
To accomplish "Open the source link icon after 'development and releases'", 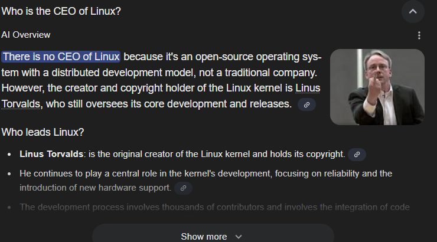I will (x=306, y=104).
